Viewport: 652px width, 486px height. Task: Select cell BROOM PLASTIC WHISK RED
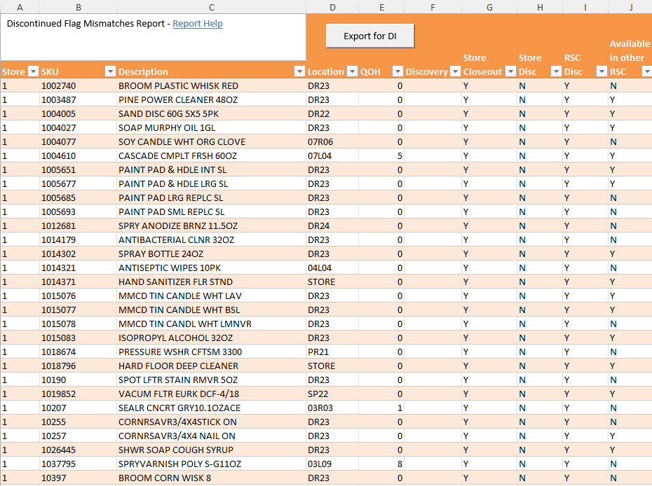(211, 86)
